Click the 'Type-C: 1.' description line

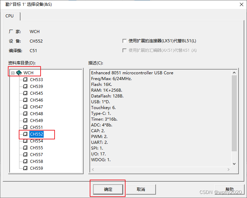[101, 113]
